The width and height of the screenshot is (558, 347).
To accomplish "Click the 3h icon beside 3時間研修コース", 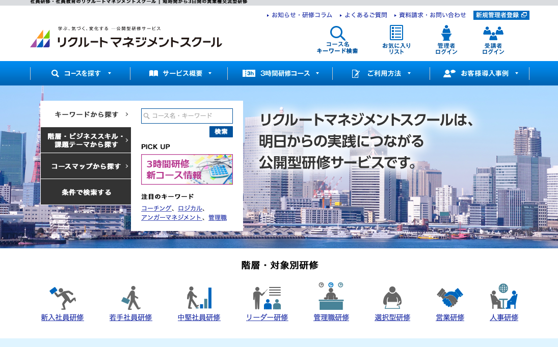I will [x=249, y=73].
